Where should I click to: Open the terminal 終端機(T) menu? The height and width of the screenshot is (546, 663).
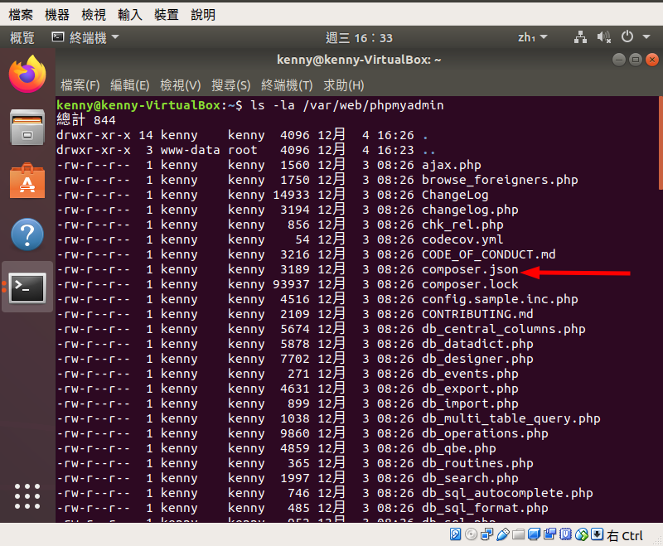(x=287, y=85)
